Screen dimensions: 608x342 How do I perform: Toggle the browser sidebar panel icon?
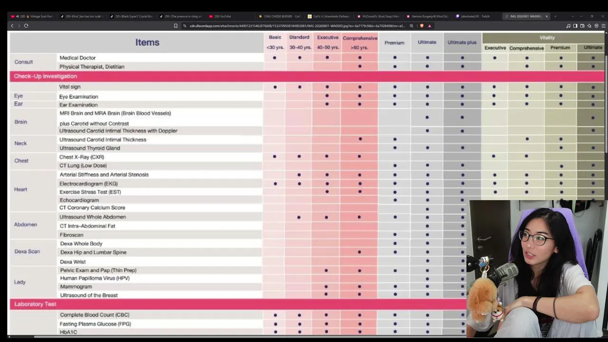coord(575,26)
